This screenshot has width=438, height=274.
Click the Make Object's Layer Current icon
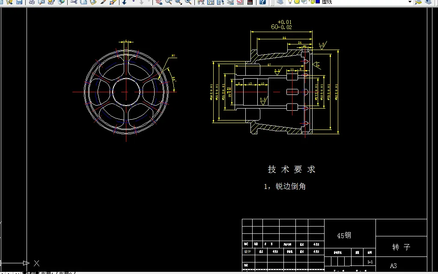tap(418, 2)
